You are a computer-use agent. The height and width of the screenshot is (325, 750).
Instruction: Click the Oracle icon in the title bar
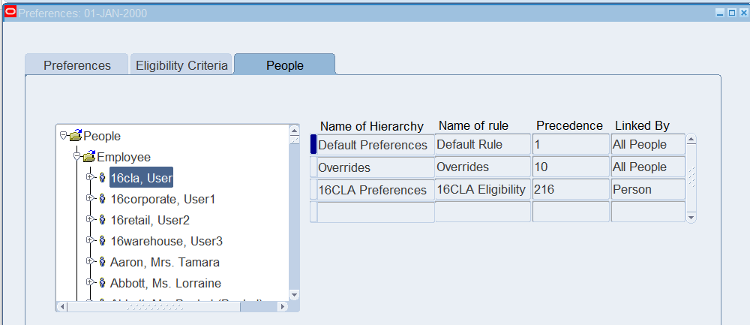(10, 13)
